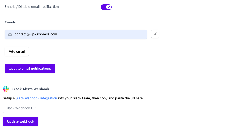Click the checkmark knob inside the purple switch
This screenshot has height=129, width=243.
[109, 7]
